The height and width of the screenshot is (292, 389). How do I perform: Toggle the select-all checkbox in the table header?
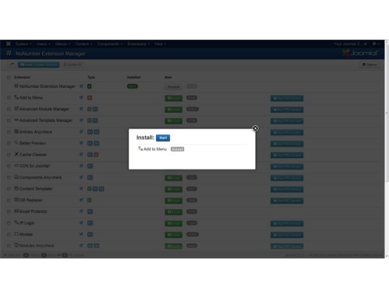click(9, 77)
